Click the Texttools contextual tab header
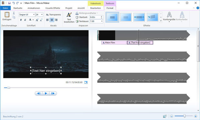This screenshot has height=120, width=200. point(110,3)
